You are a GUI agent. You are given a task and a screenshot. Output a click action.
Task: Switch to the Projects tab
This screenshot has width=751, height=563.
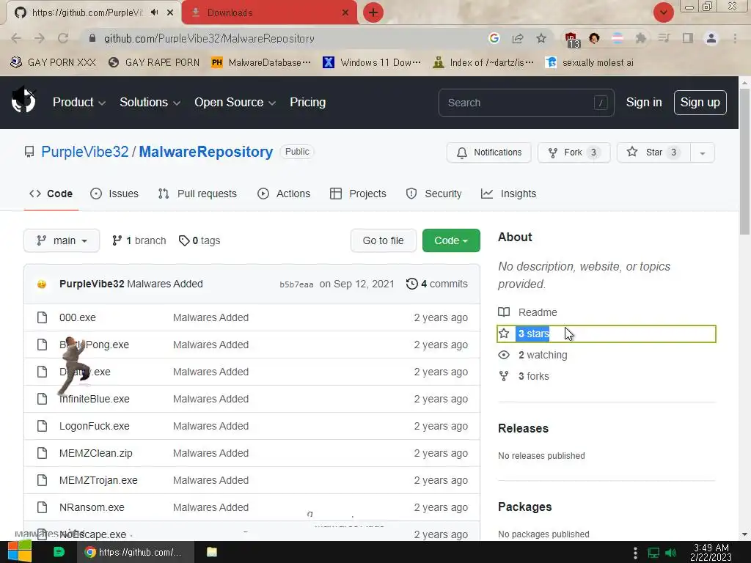coord(358,194)
